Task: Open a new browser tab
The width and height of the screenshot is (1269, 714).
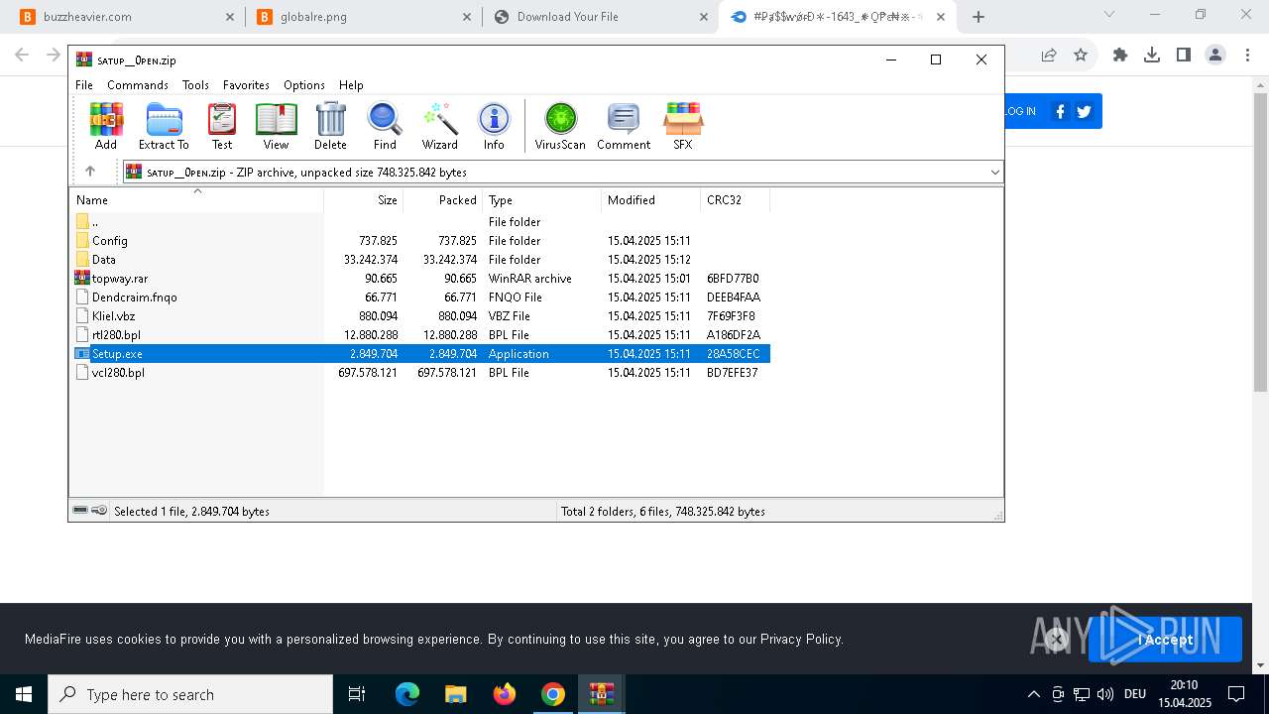Action: pyautogui.click(x=979, y=17)
